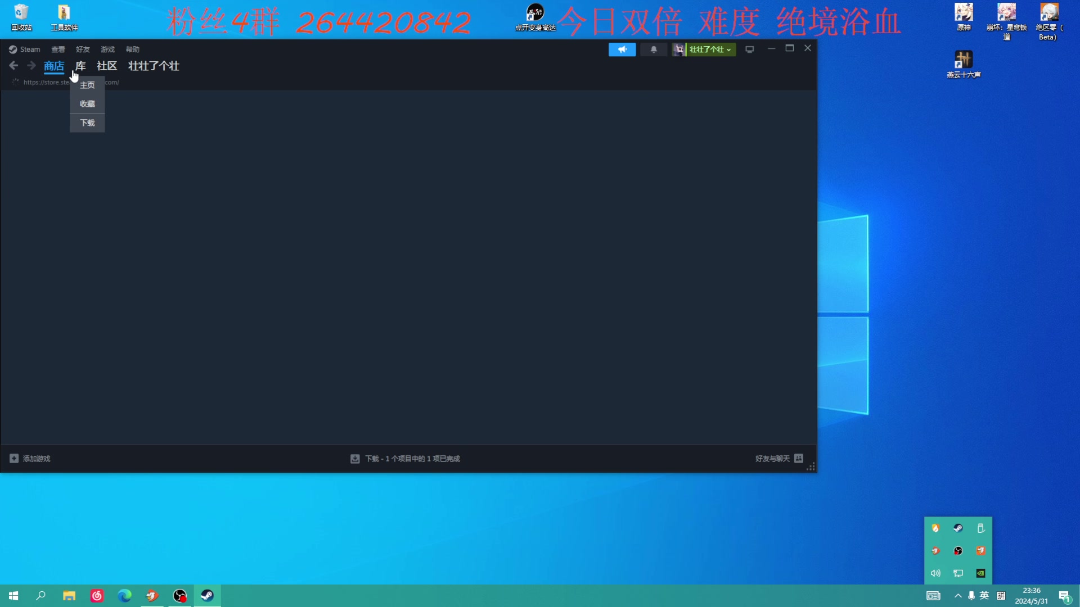This screenshot has height=607, width=1080.
Task: Launch the 原神 desktop shortcut
Action: point(964,17)
